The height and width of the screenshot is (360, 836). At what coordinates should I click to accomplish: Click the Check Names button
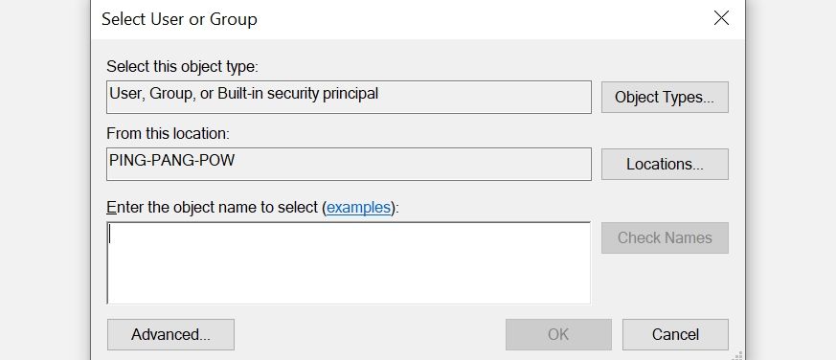[665, 237]
